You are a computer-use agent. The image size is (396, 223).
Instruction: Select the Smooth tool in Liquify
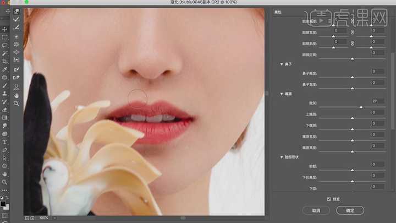16,28
